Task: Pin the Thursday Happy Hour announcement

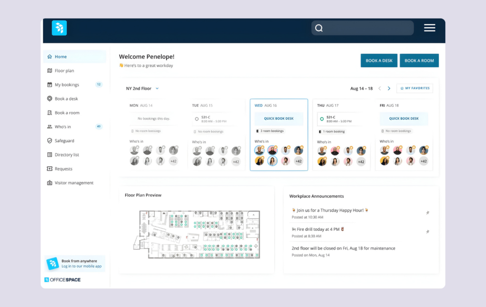Action: coord(428,213)
